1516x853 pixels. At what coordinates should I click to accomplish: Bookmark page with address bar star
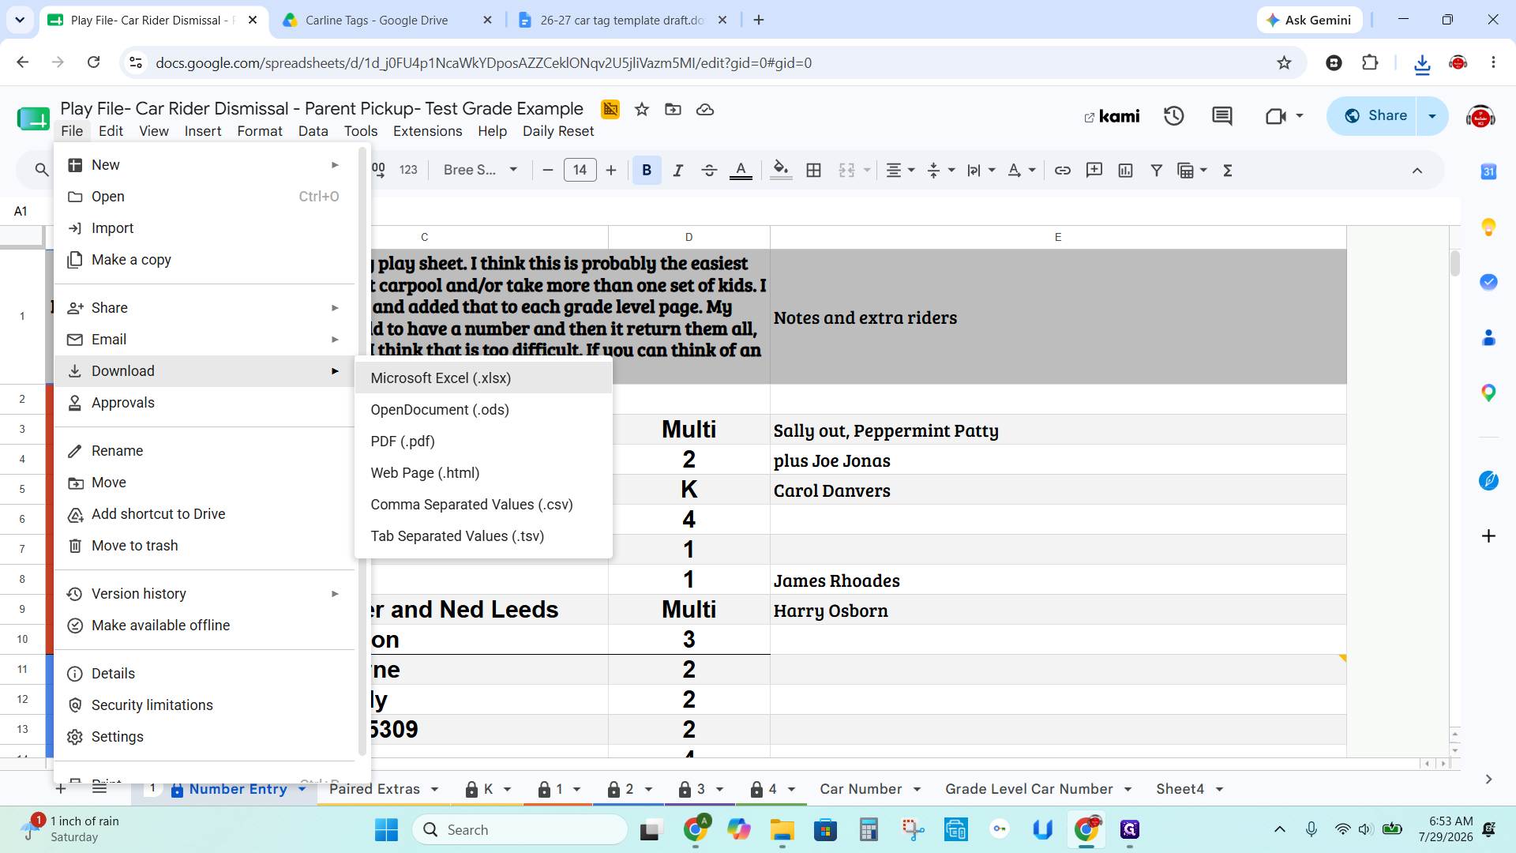(x=1285, y=62)
